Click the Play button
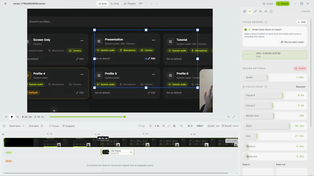 (12, 117)
